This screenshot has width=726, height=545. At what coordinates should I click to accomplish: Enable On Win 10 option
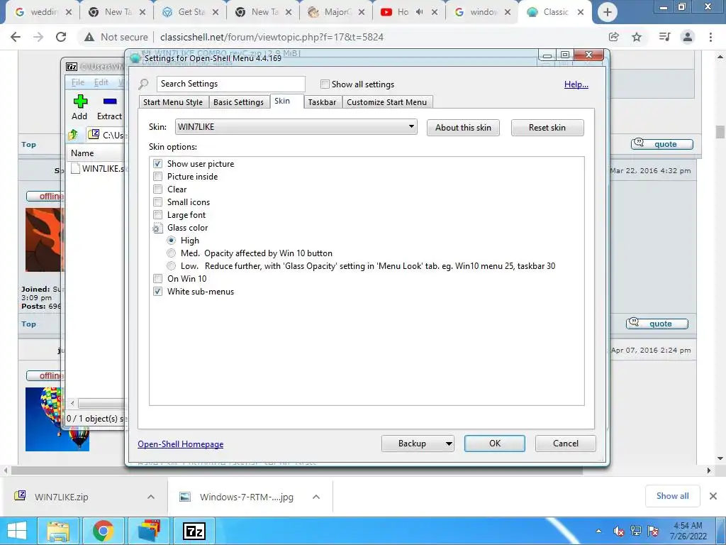coord(158,278)
